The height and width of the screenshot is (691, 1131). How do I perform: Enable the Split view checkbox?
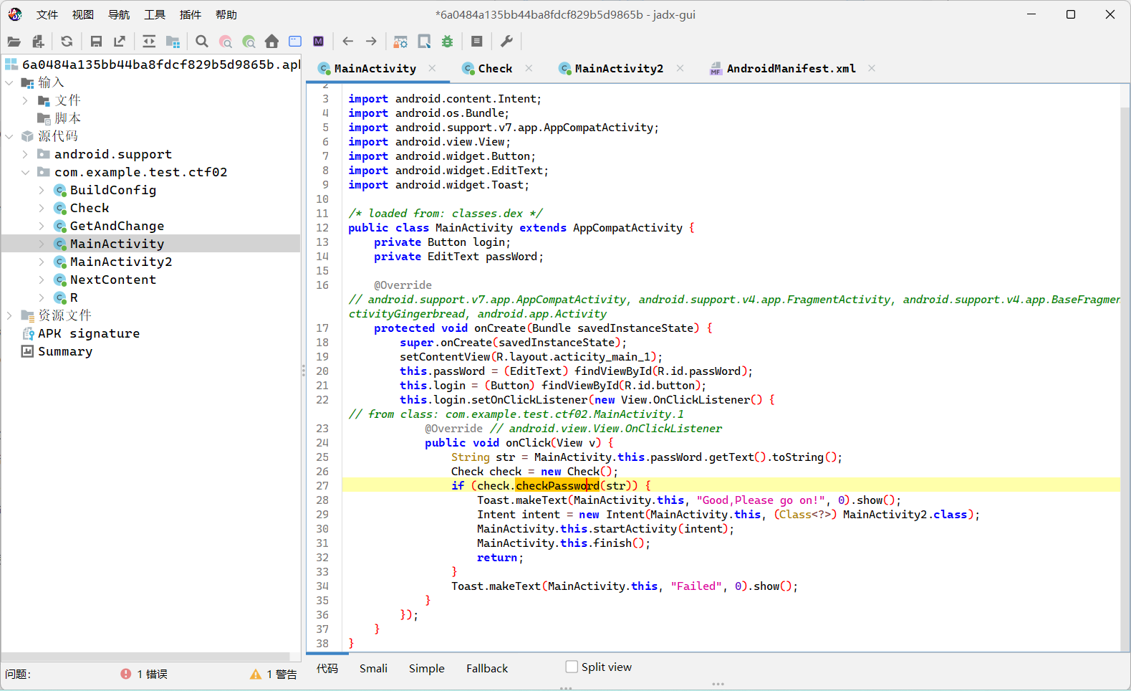click(572, 667)
